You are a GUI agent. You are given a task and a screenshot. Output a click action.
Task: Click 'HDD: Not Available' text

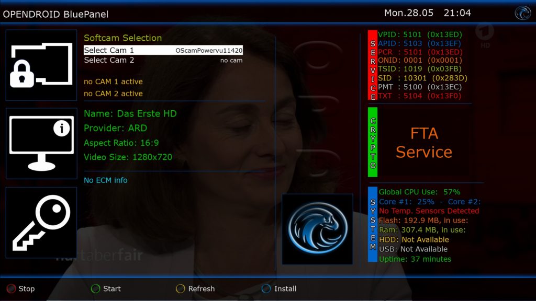point(414,239)
